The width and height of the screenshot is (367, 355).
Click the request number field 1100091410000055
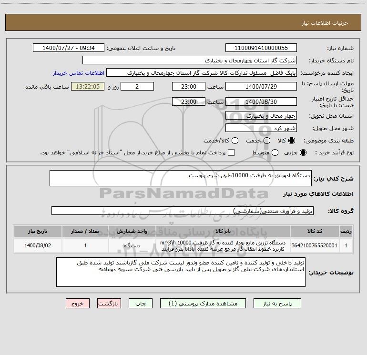[x=261, y=48]
